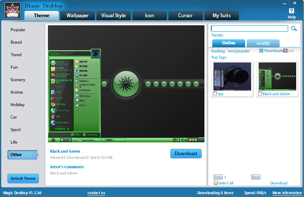
Task: Open the Spy theme thumbnail
Action: 232,76
